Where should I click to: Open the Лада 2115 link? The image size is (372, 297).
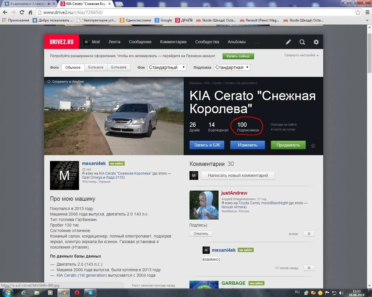point(115,178)
